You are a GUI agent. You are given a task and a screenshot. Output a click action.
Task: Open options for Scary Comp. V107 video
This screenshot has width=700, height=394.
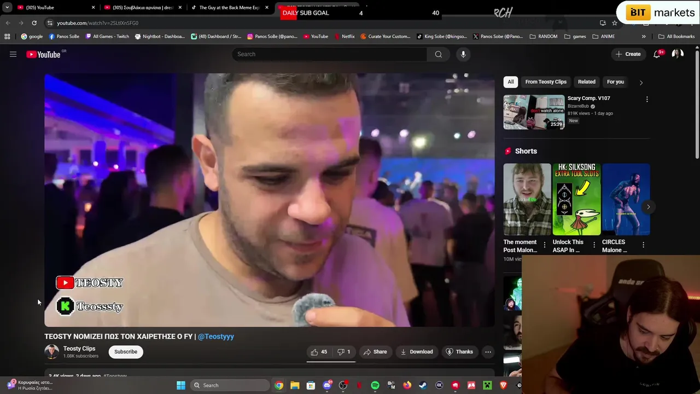pos(647,100)
